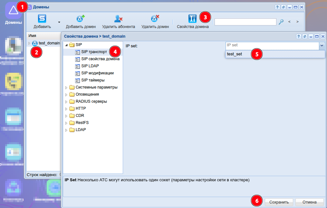Open the IP set combo box arrow
The image size is (327, 208).
click(322, 46)
